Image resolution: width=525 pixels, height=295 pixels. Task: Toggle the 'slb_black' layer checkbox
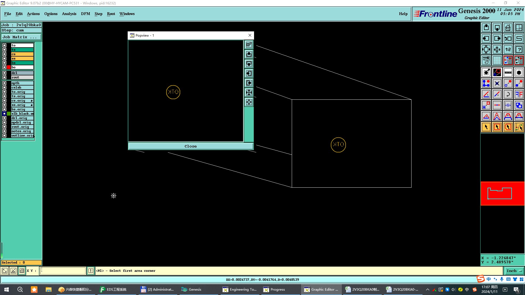(x=4, y=114)
